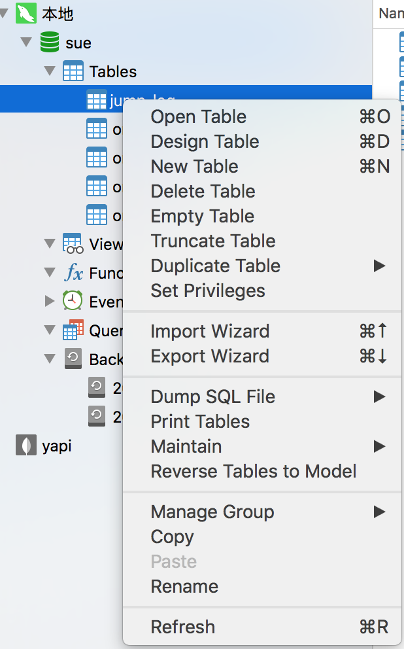Click the sue database icon

49,43
